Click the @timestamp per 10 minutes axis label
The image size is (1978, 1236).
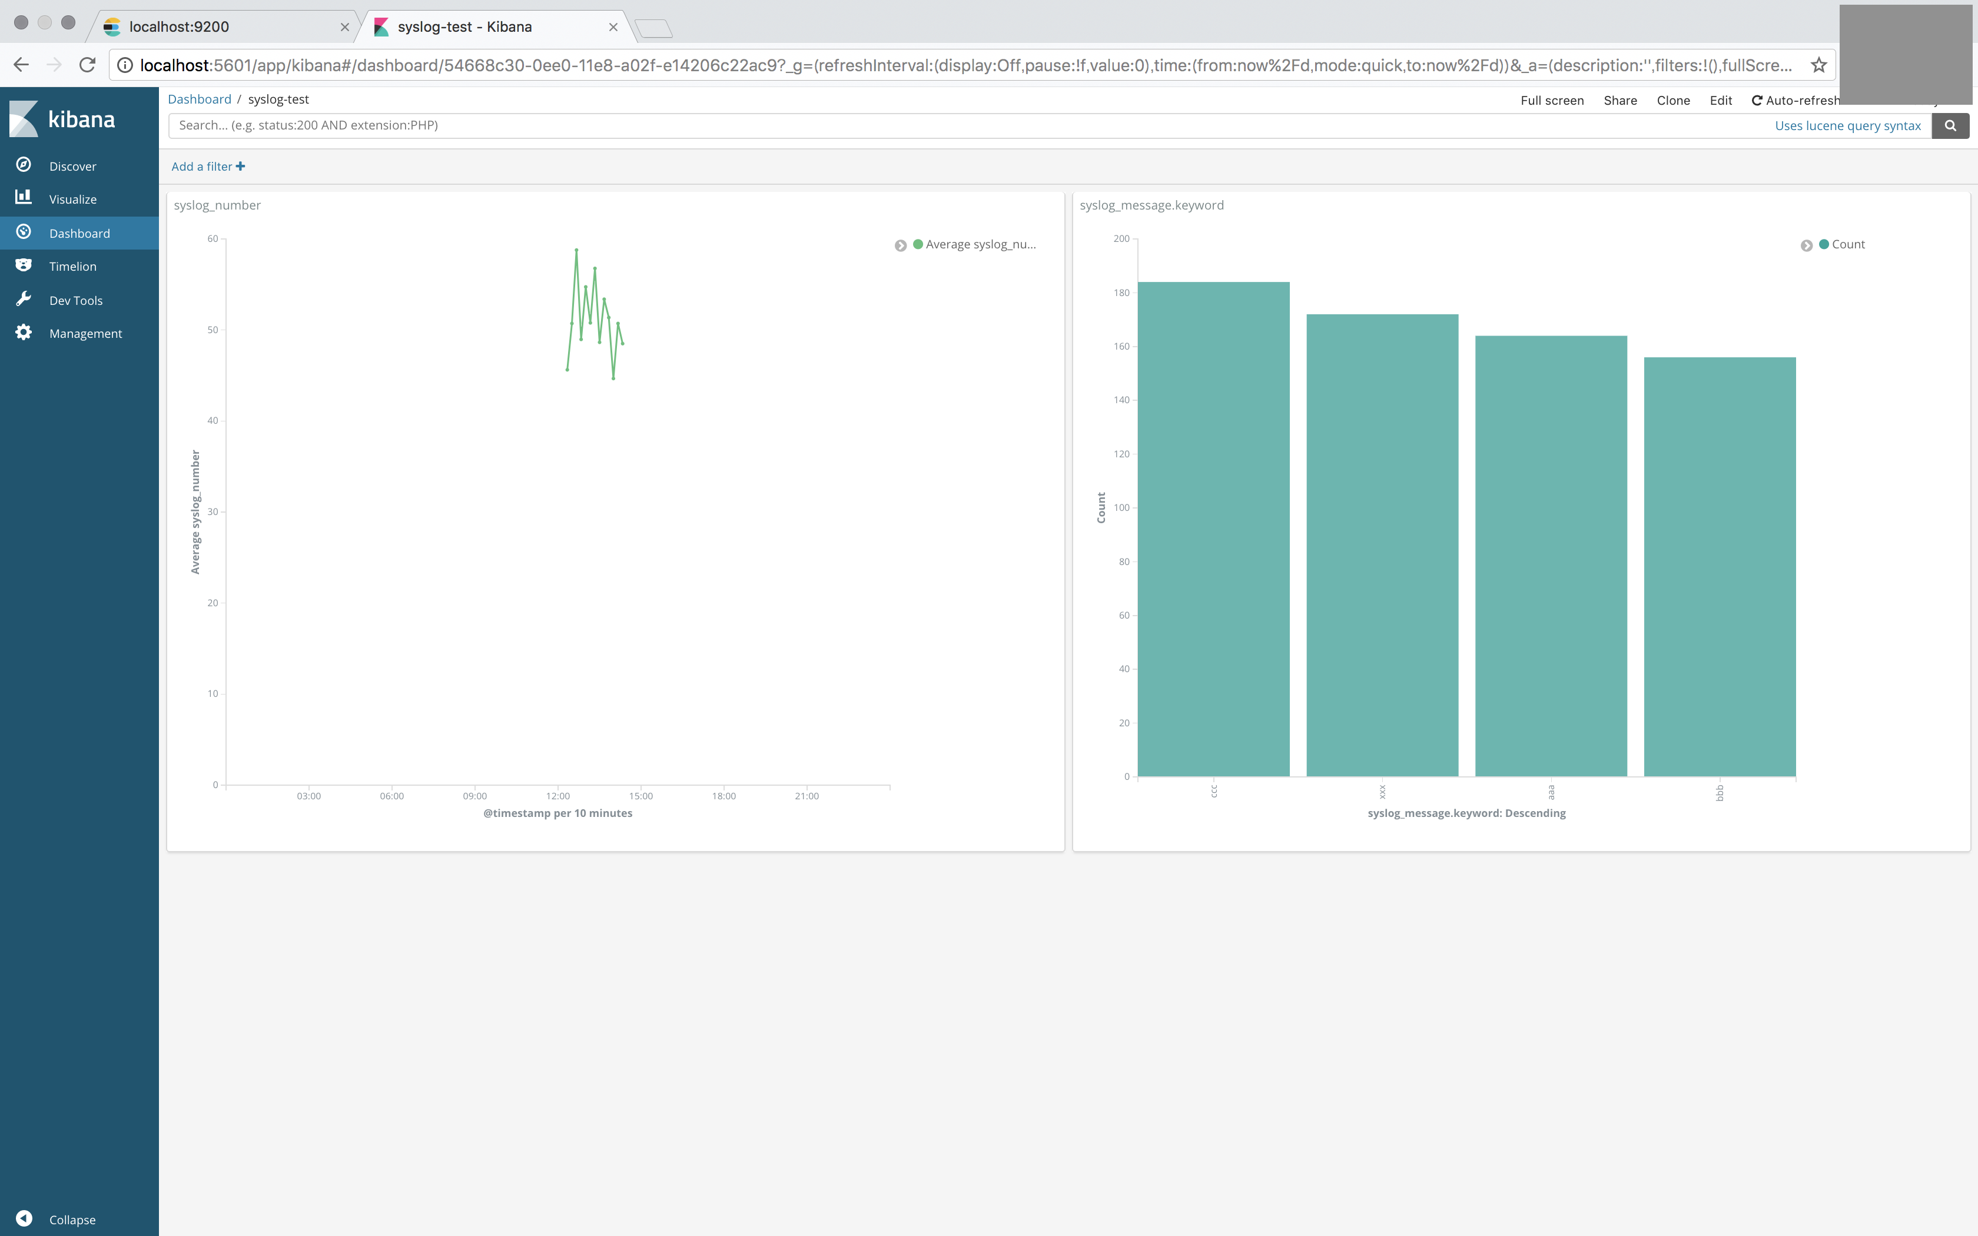point(557,813)
